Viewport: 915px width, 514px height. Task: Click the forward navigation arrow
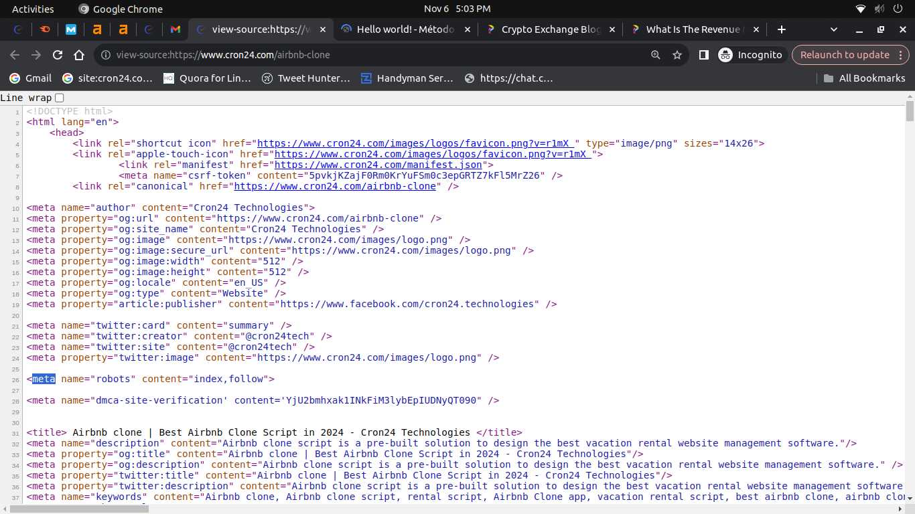click(x=36, y=55)
